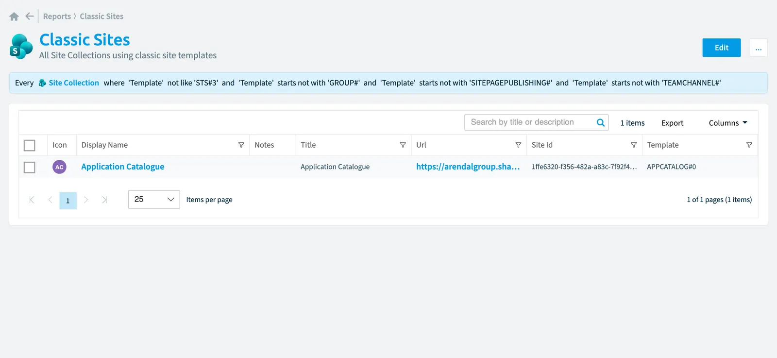Go to the home page icon
The image size is (777, 358).
(14, 17)
